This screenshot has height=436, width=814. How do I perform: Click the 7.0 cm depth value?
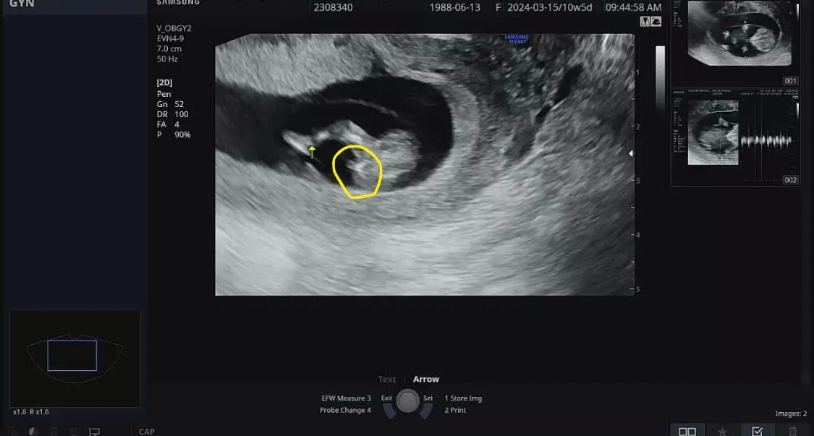169,48
